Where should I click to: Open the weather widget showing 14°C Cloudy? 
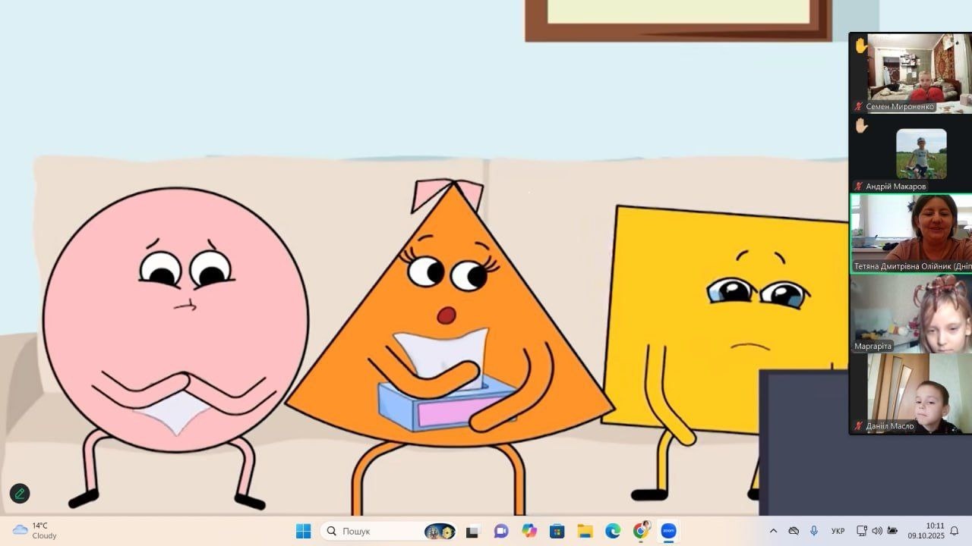(x=36, y=531)
